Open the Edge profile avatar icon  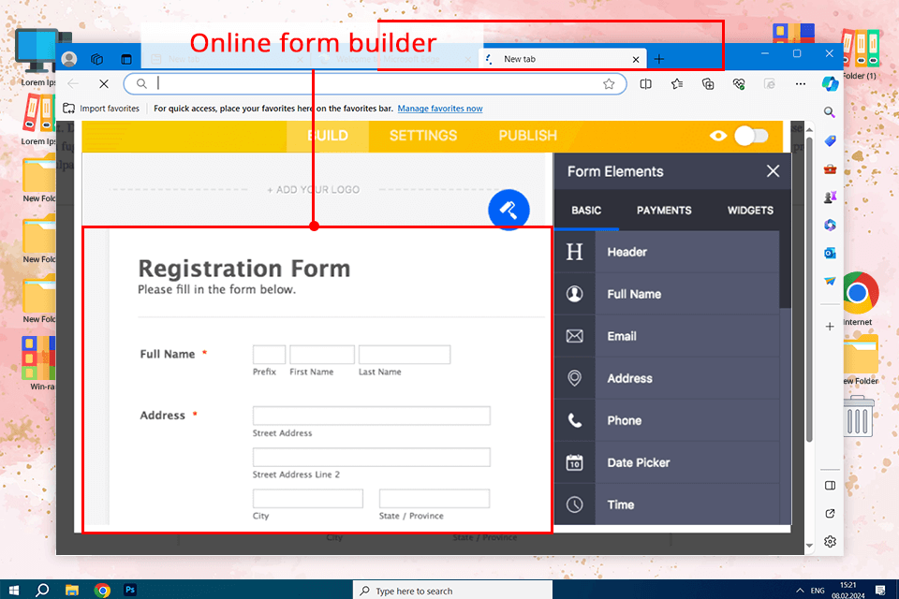pyautogui.click(x=69, y=58)
